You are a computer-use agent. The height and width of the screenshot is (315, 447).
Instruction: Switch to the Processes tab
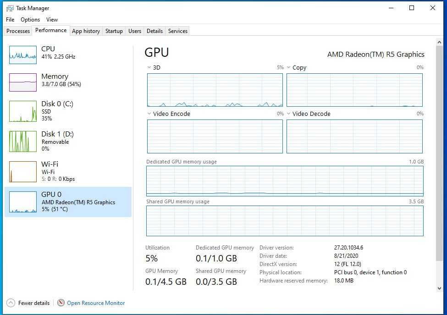pos(18,31)
